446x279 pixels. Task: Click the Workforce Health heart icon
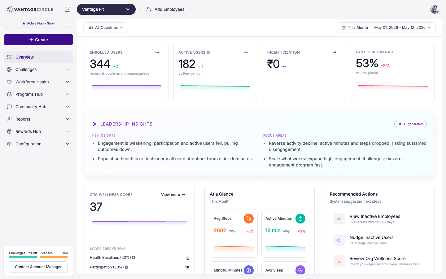(x=9, y=82)
